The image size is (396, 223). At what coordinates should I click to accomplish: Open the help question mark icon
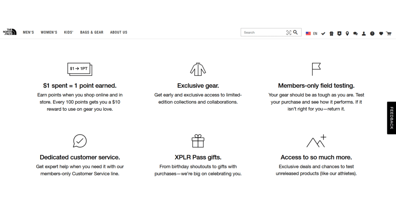pyautogui.click(x=372, y=33)
